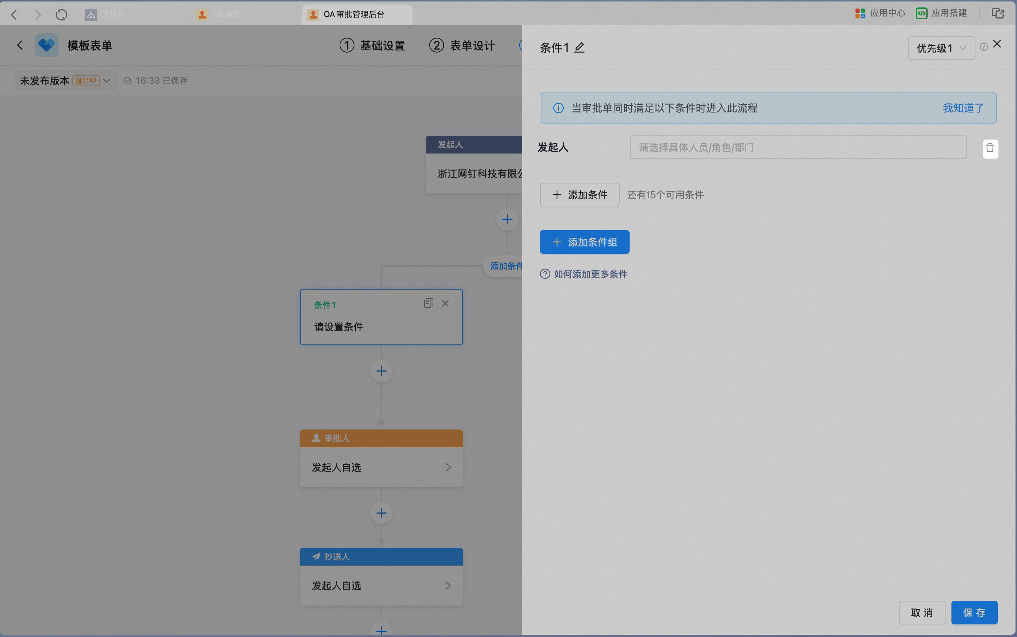Click the 发起人 selection input field

(798, 147)
